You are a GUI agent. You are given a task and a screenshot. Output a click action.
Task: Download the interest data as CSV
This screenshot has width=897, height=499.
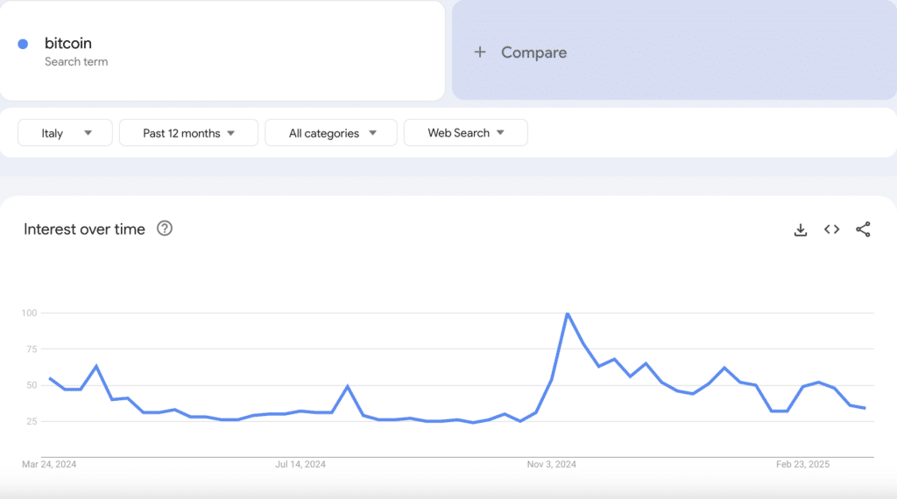point(800,229)
